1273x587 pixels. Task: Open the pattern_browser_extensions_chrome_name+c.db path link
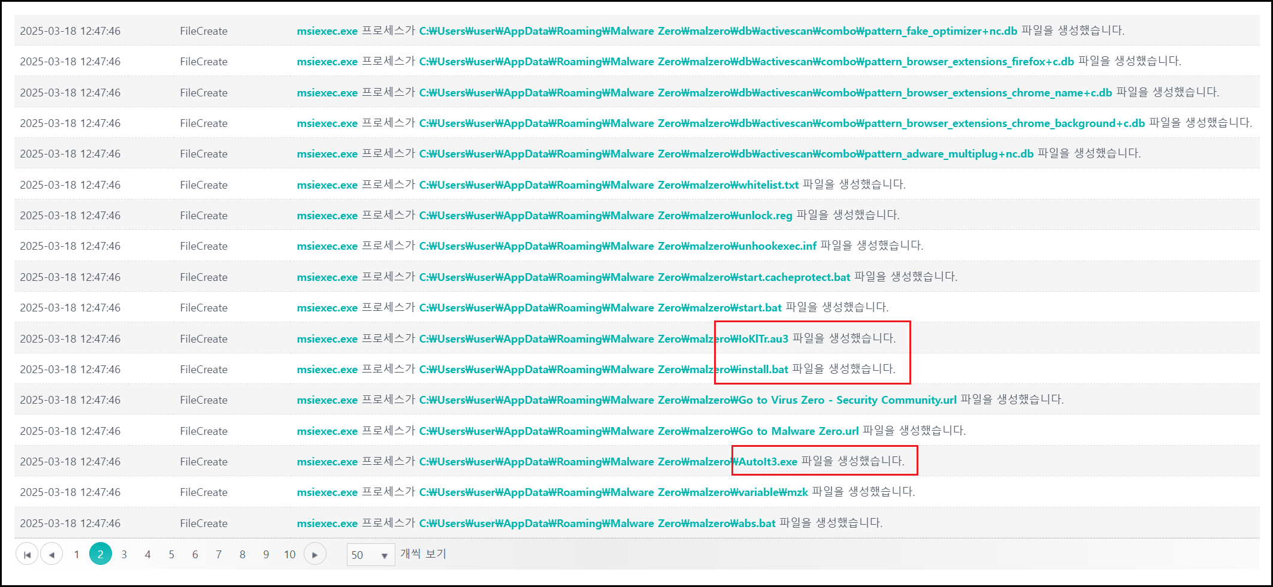pos(766,92)
